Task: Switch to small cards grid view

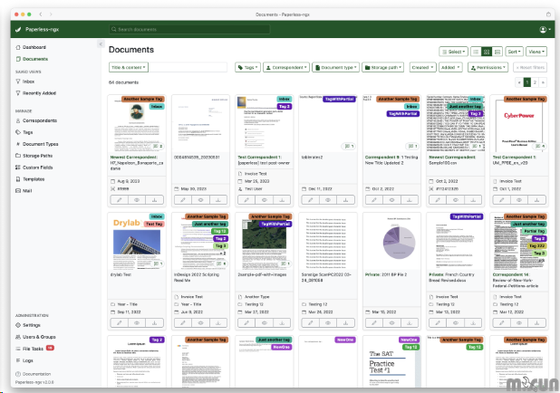Action: (486, 52)
